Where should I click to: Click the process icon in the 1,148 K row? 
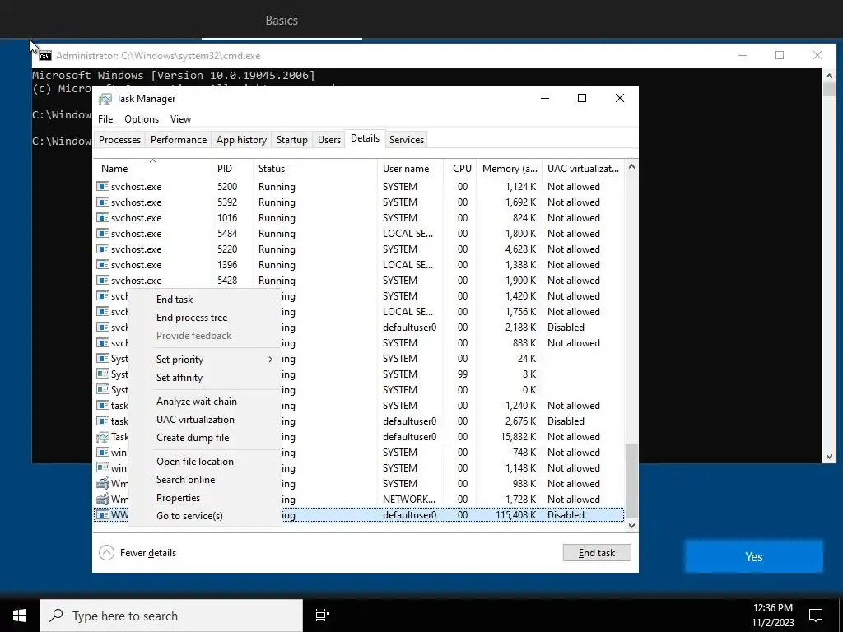103,468
